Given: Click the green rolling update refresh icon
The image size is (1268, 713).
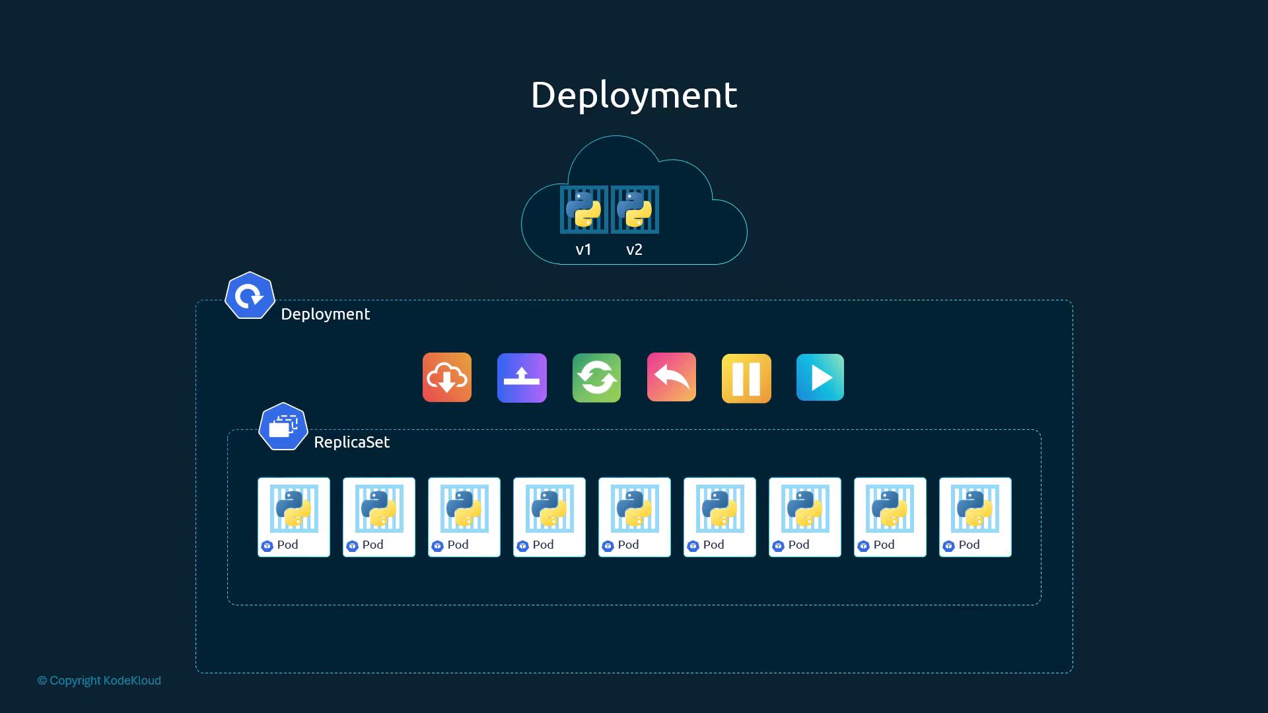Looking at the screenshot, I should (x=596, y=378).
